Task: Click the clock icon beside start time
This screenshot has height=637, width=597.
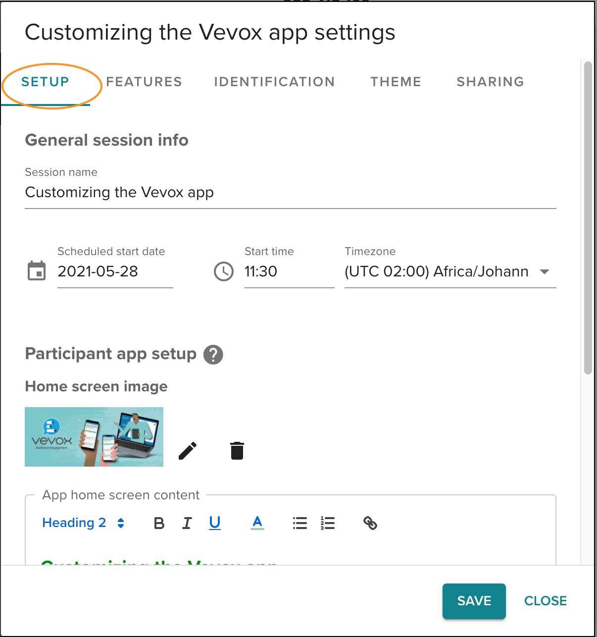Action: point(223,271)
